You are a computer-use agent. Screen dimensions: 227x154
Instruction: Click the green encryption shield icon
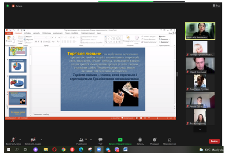8,6
